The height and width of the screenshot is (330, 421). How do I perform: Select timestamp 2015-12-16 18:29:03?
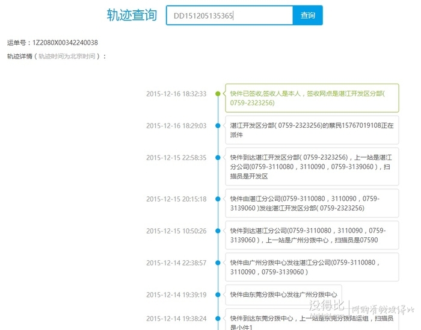pyautogui.click(x=176, y=126)
